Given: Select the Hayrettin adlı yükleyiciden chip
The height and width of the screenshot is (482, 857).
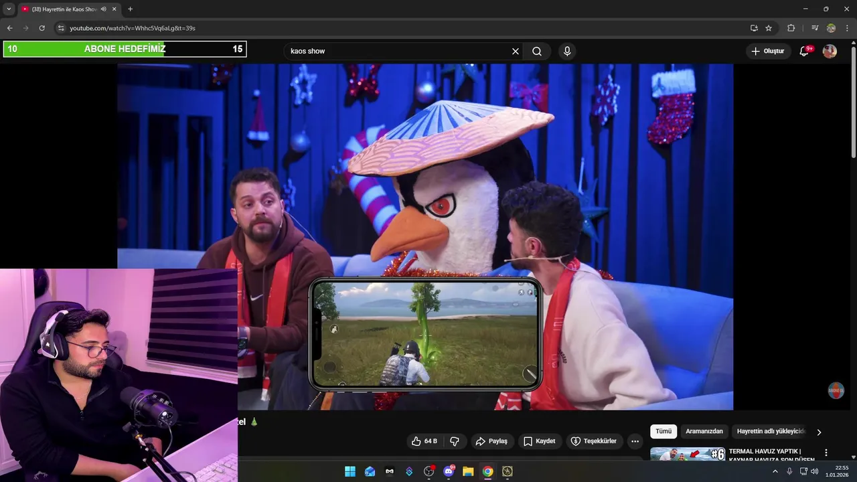Looking at the screenshot, I should [771, 432].
